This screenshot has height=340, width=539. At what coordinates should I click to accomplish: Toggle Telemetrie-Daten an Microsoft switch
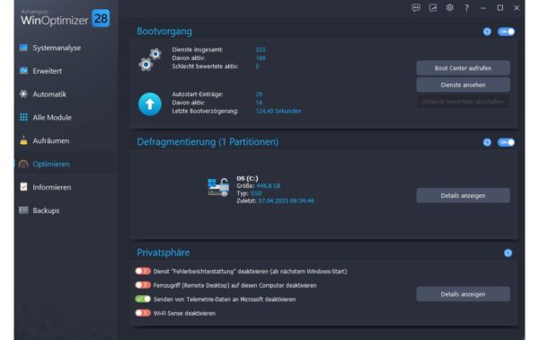tap(143, 299)
